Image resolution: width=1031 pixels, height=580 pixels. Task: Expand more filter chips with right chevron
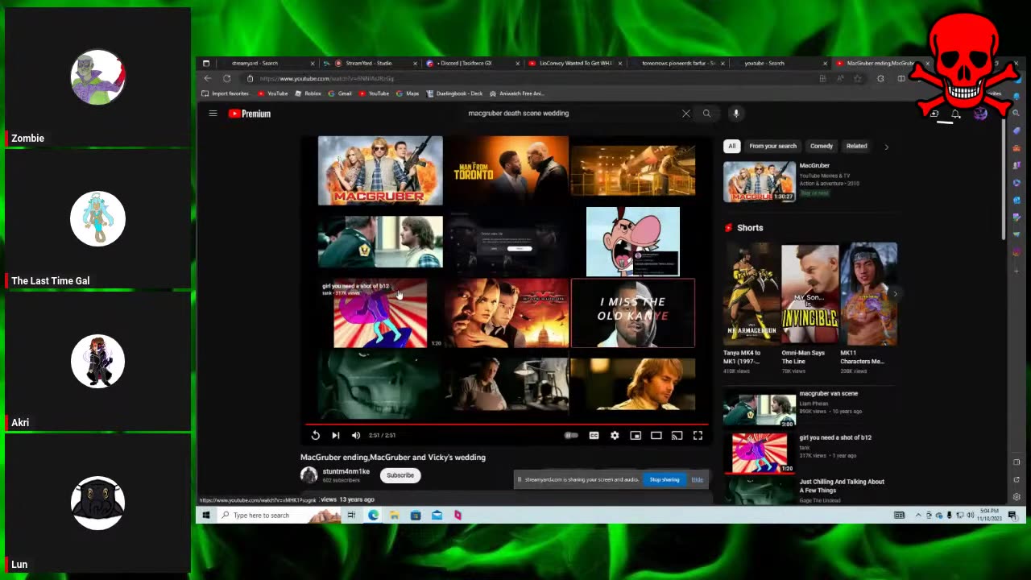[x=886, y=147]
